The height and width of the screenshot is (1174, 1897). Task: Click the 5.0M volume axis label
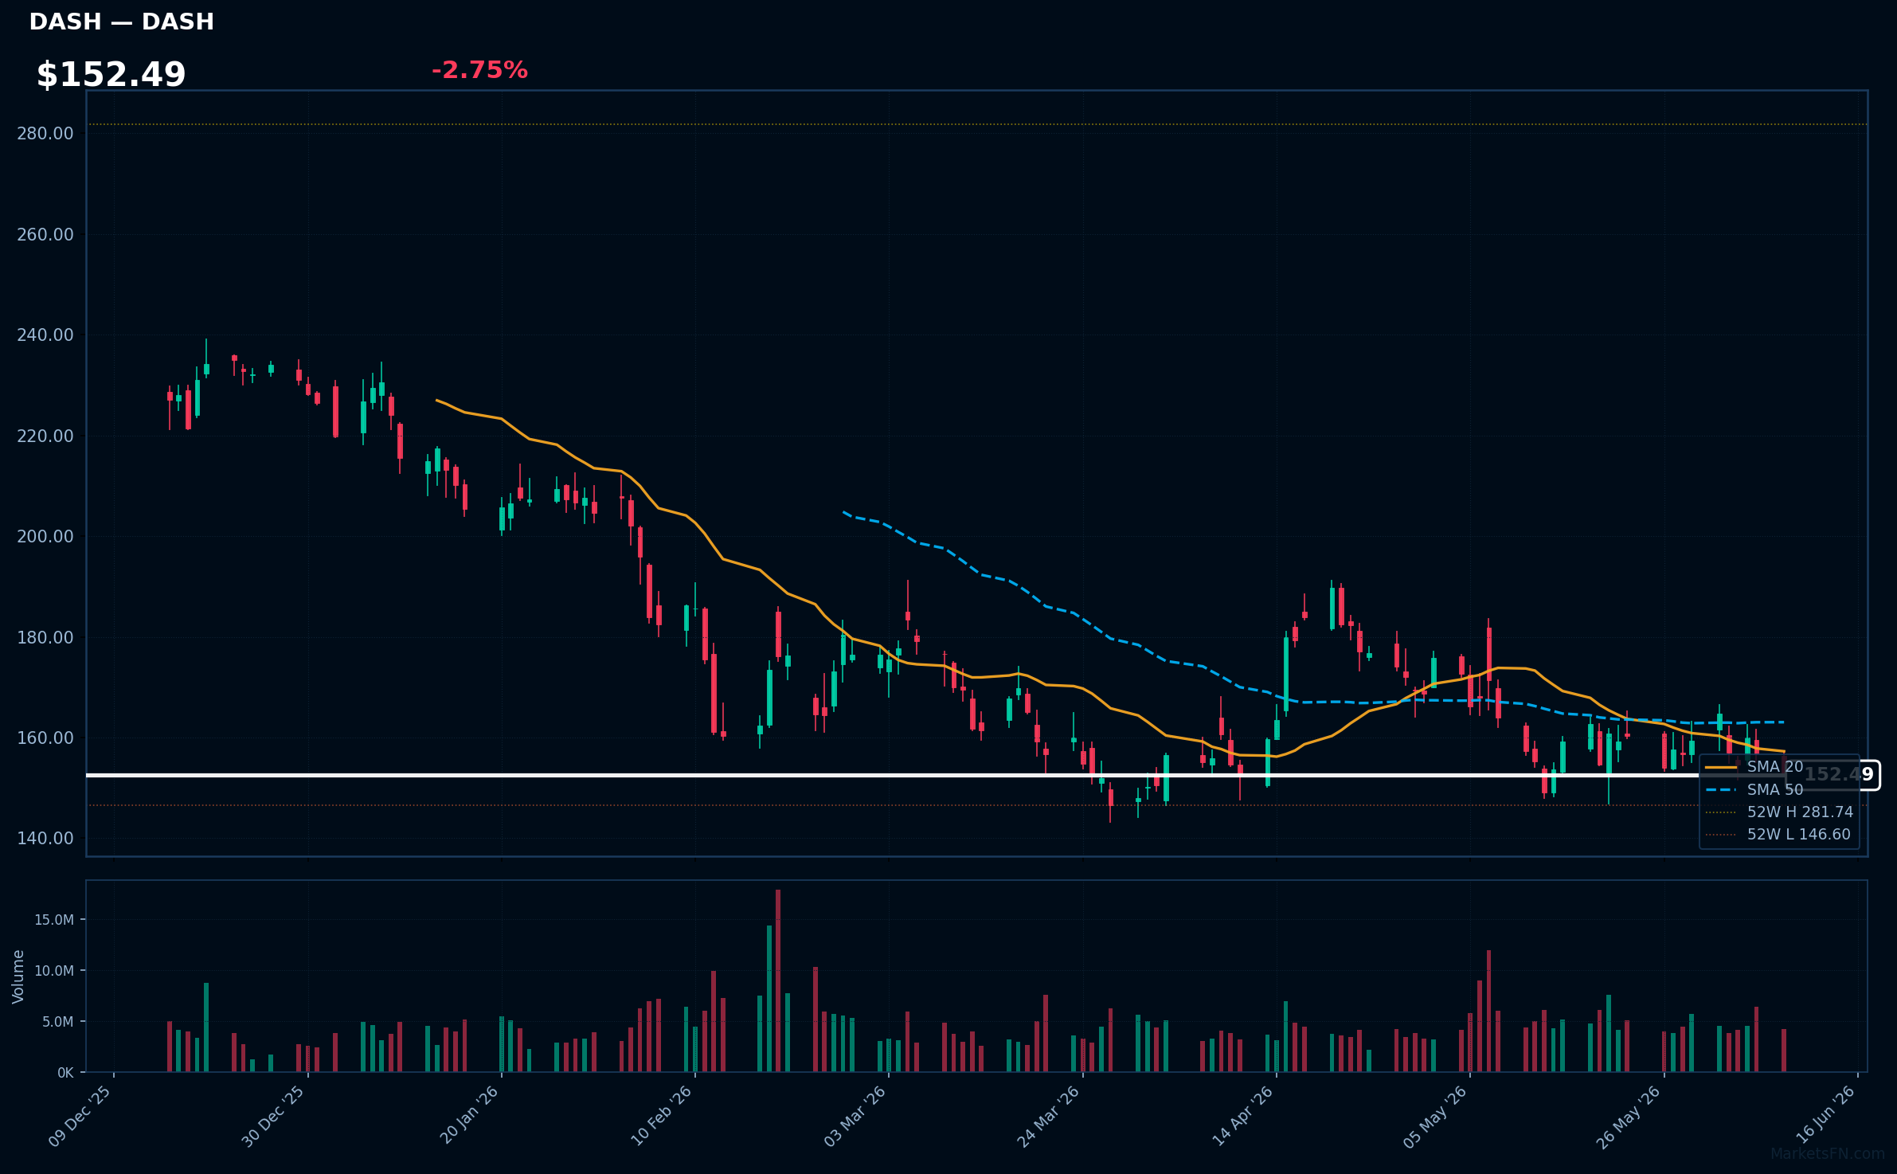click(x=58, y=1022)
